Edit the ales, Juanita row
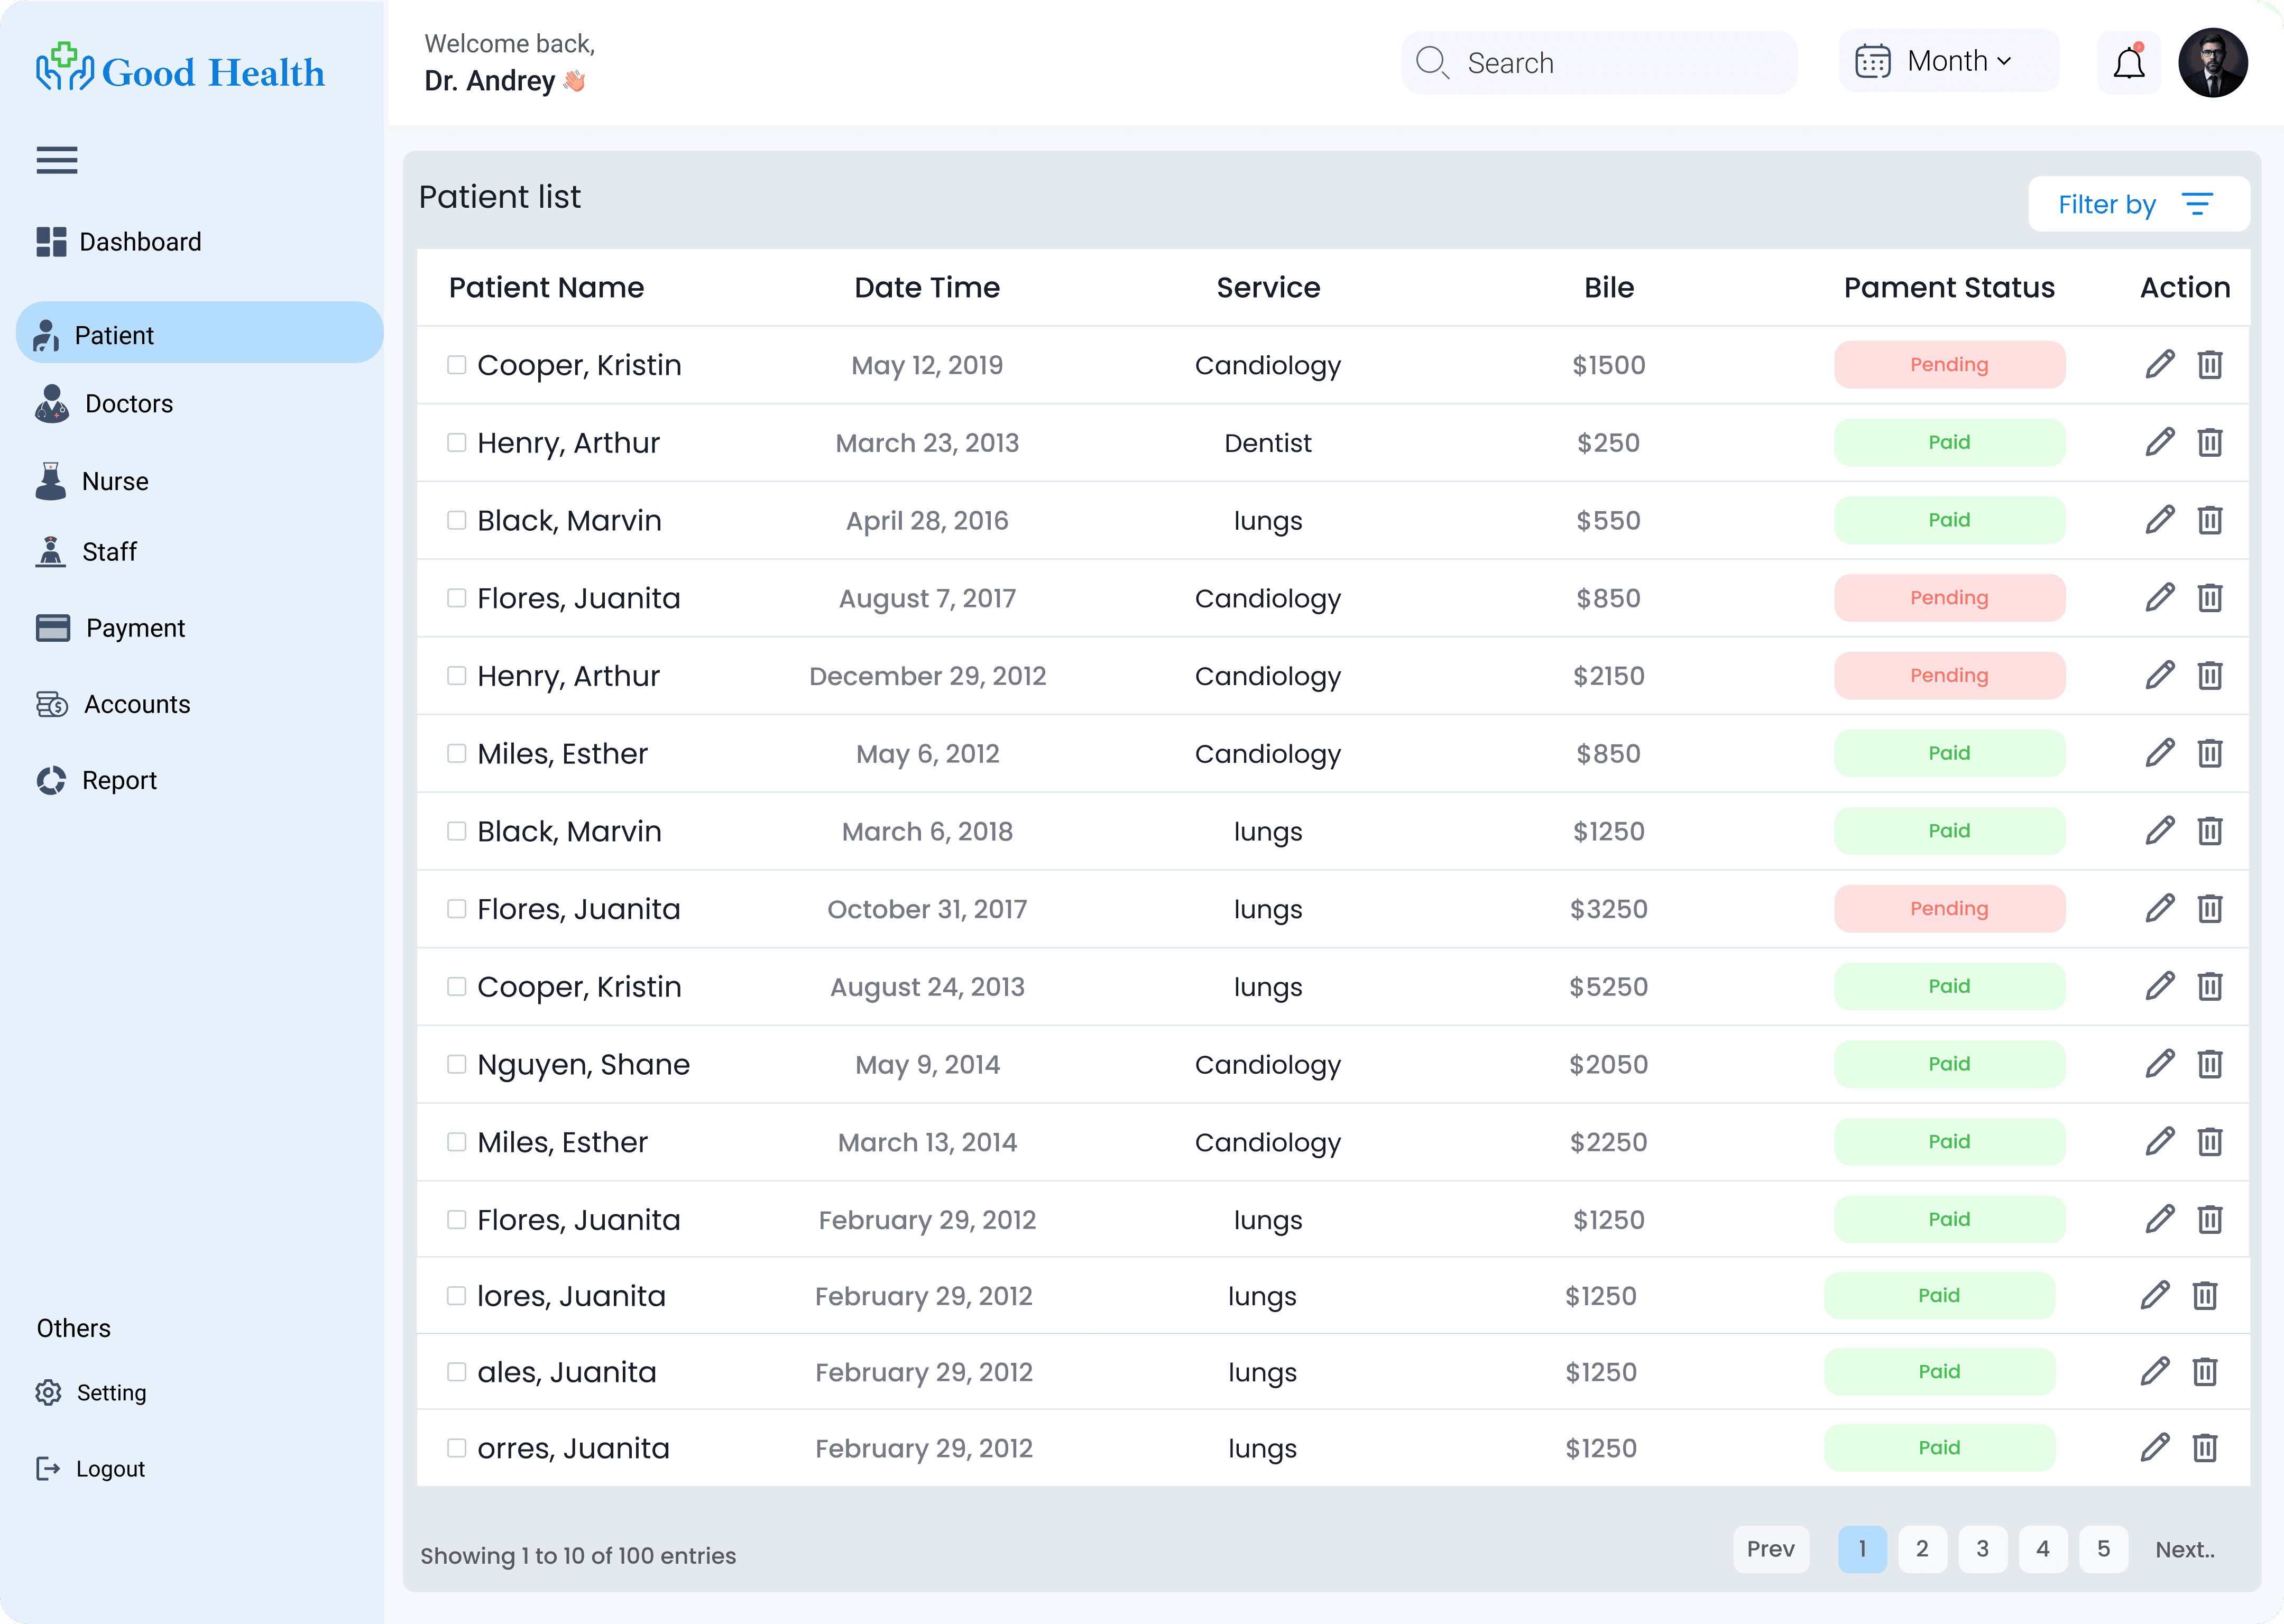Screen dimensions: 2284x1624 click(2154, 1372)
